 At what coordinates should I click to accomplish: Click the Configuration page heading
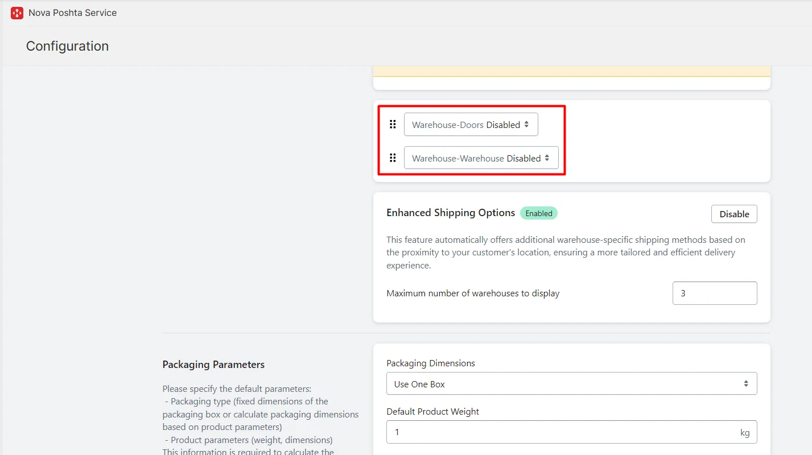coord(67,46)
